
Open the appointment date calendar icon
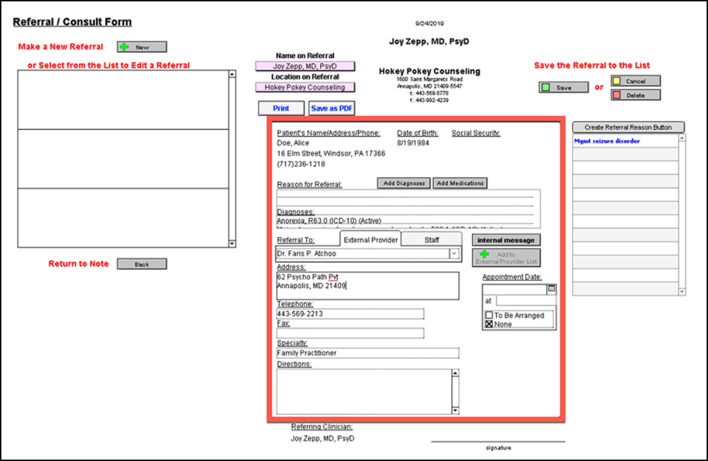click(551, 288)
